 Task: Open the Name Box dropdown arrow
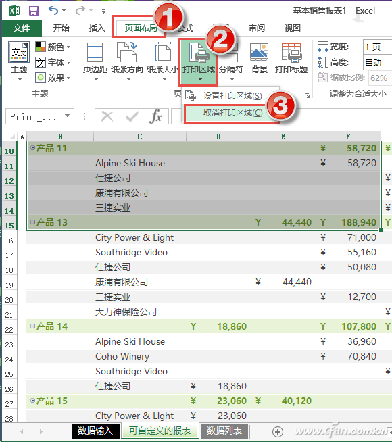point(67,116)
